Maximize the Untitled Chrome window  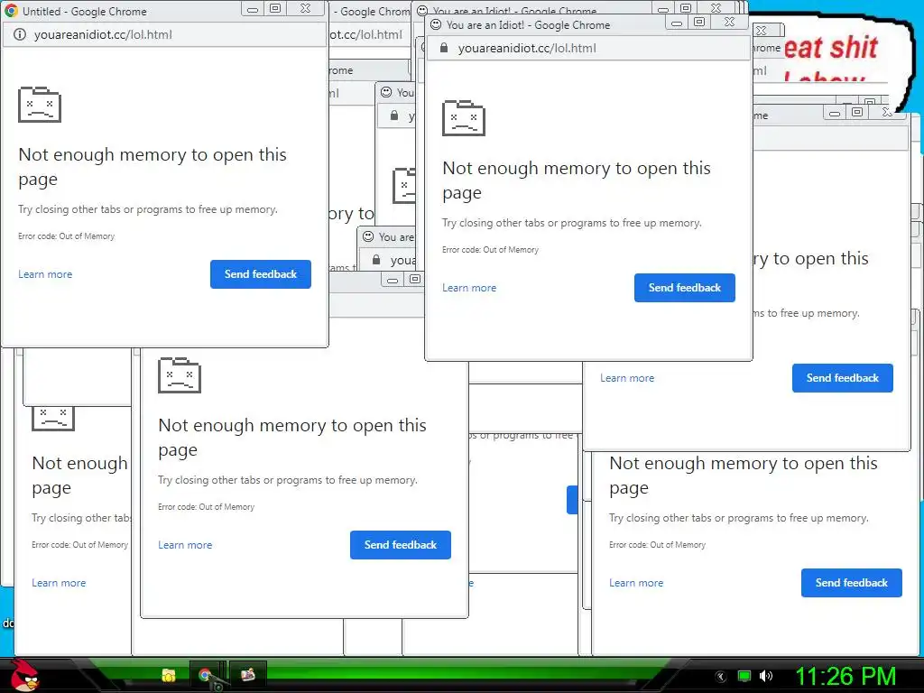click(274, 8)
